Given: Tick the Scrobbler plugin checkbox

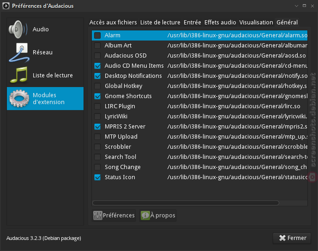Looking at the screenshot, I should [x=97, y=147].
